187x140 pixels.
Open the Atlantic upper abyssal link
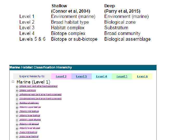coord(30,120)
